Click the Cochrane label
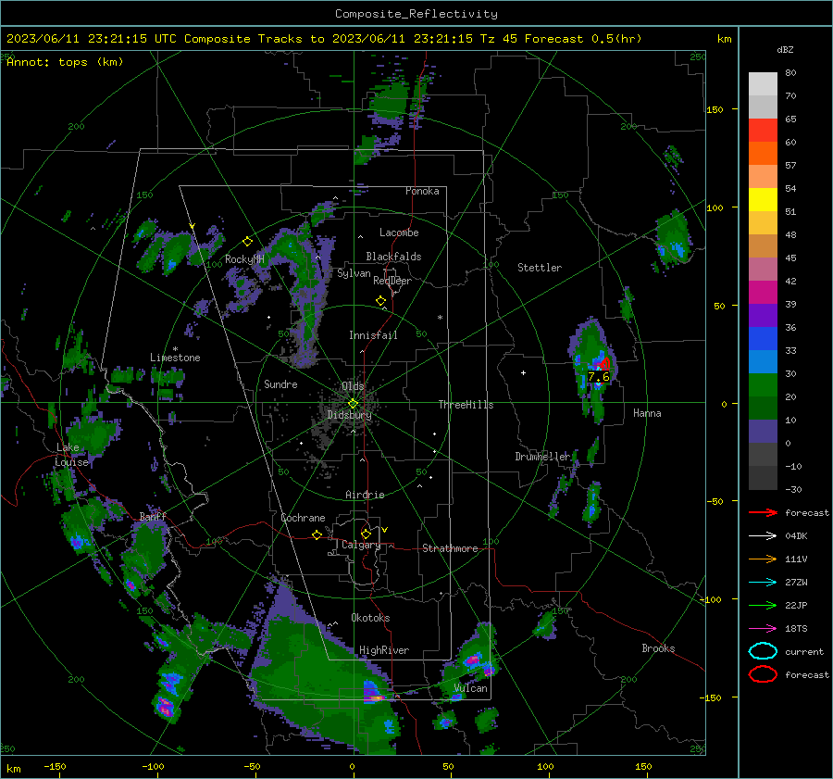 (303, 518)
